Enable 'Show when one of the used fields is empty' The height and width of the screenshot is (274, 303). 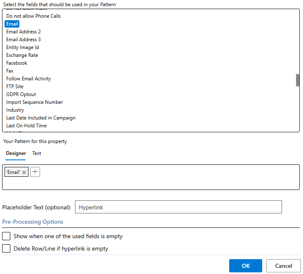[6, 237]
